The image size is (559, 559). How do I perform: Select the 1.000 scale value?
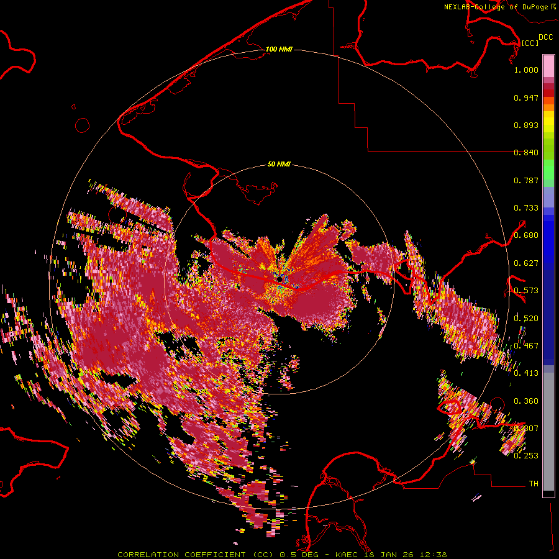526,70
